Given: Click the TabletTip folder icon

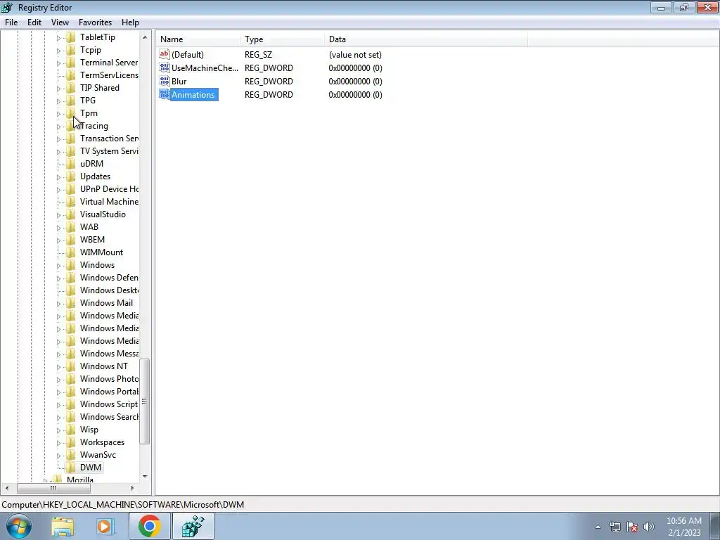Looking at the screenshot, I should pyautogui.click(x=71, y=37).
